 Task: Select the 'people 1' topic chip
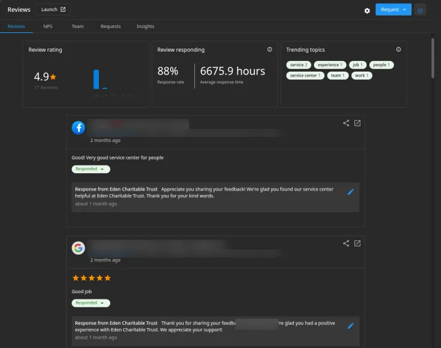coord(381,65)
